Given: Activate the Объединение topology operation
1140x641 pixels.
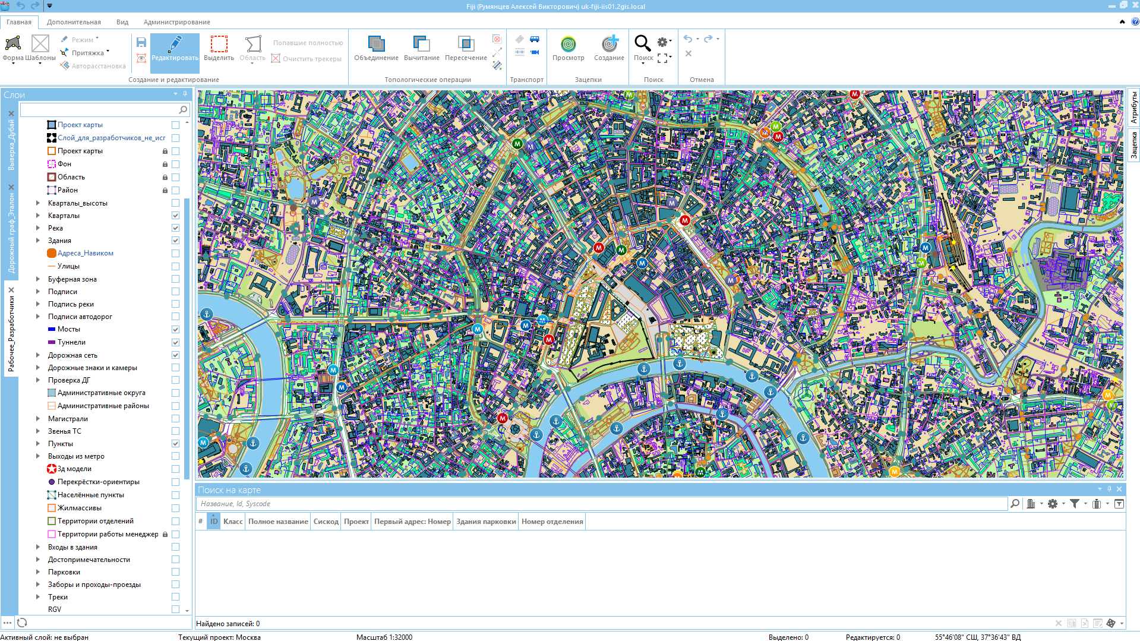Looking at the screenshot, I should coord(376,49).
